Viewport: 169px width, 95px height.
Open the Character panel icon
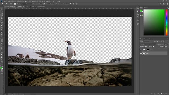[x=138, y=15]
